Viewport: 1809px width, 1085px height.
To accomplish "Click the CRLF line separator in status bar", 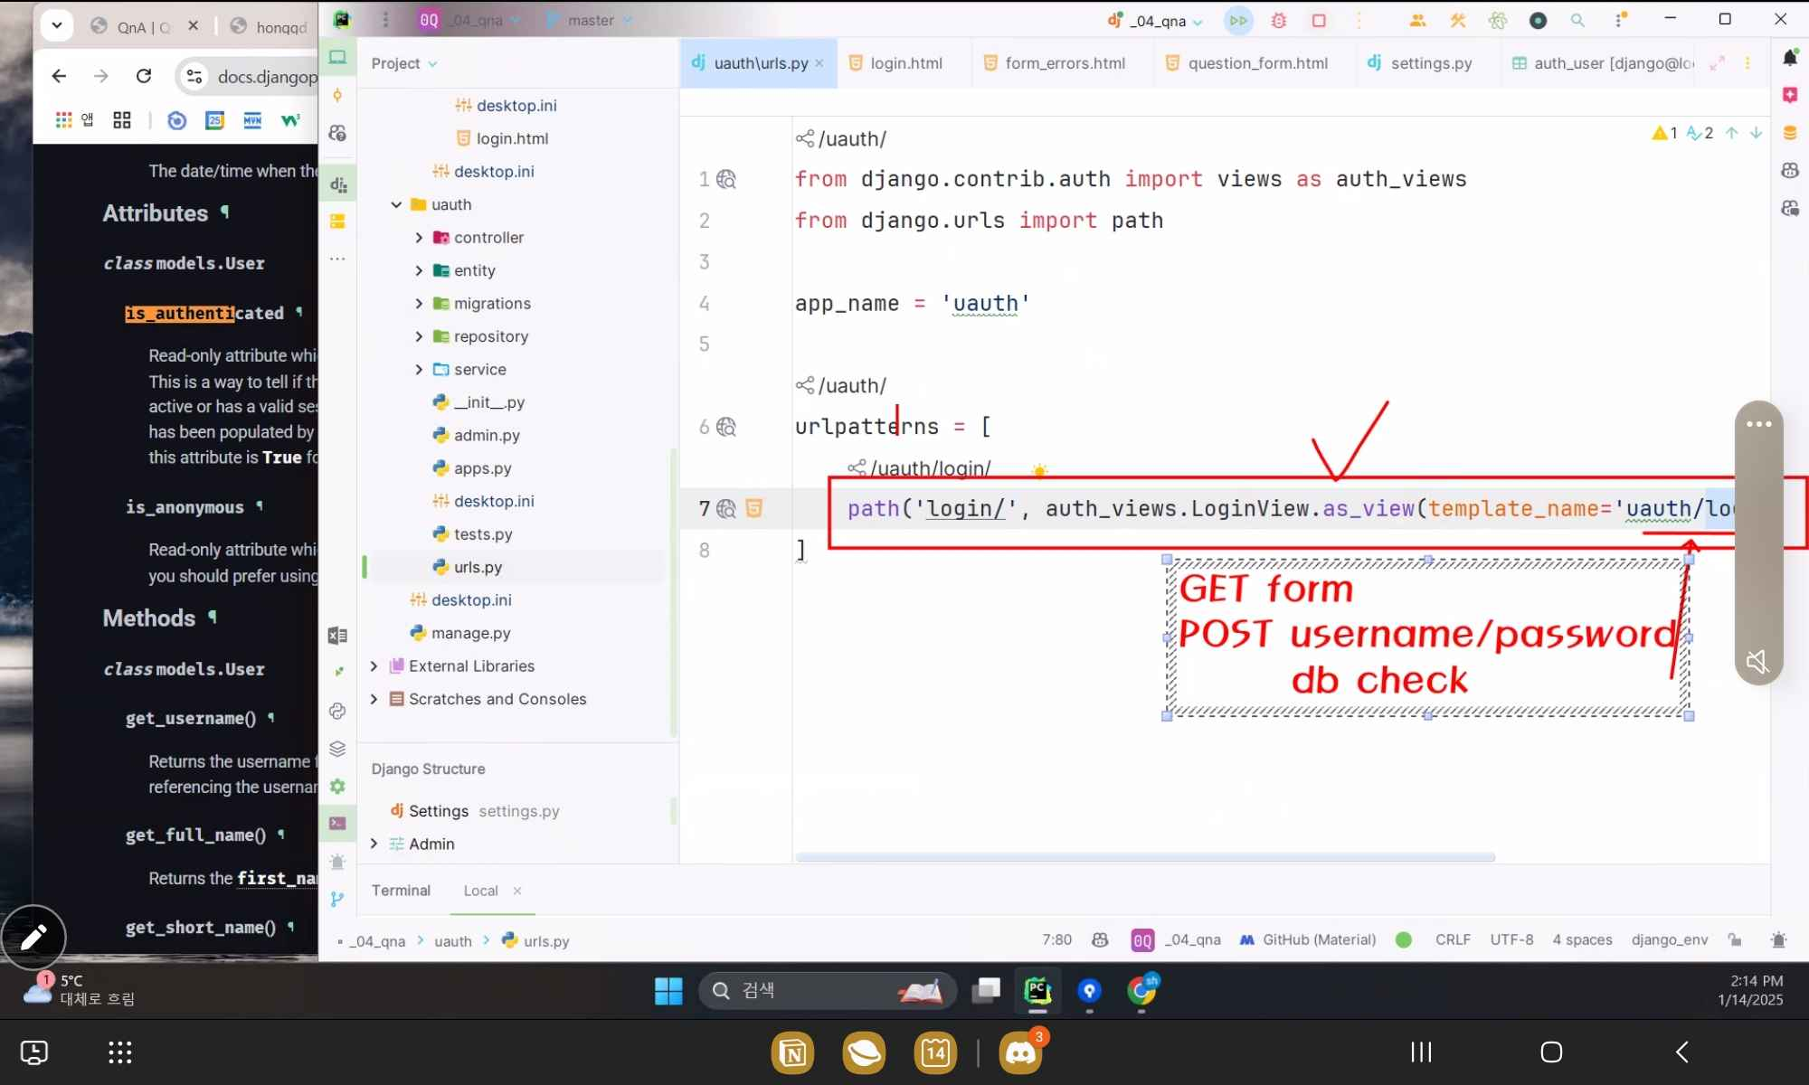I will tap(1452, 940).
